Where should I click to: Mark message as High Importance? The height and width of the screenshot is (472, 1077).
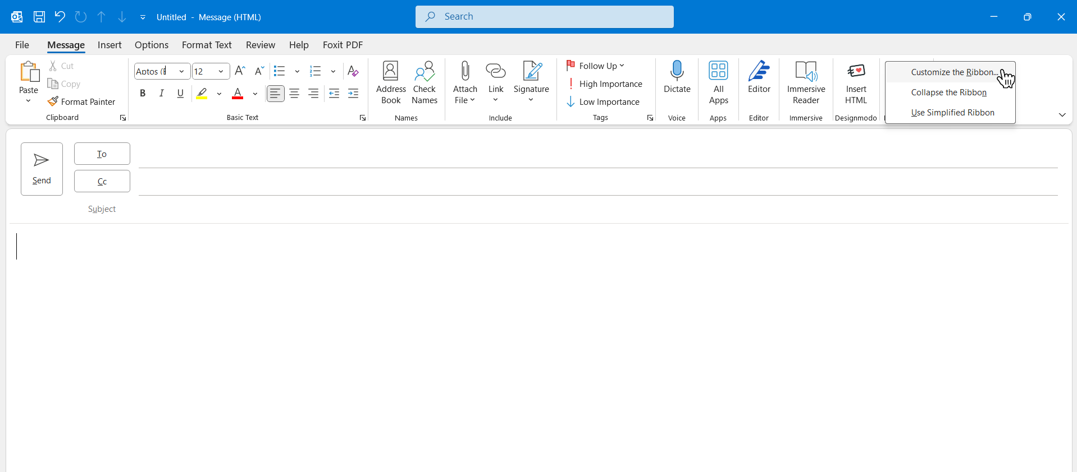(604, 84)
